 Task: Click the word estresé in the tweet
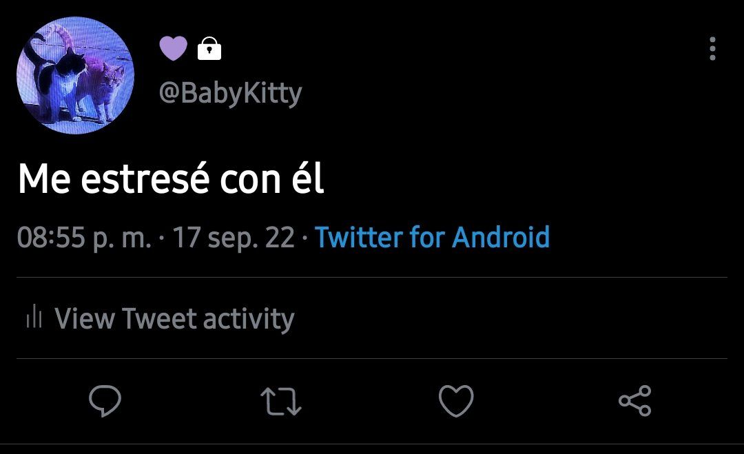pos(145,178)
